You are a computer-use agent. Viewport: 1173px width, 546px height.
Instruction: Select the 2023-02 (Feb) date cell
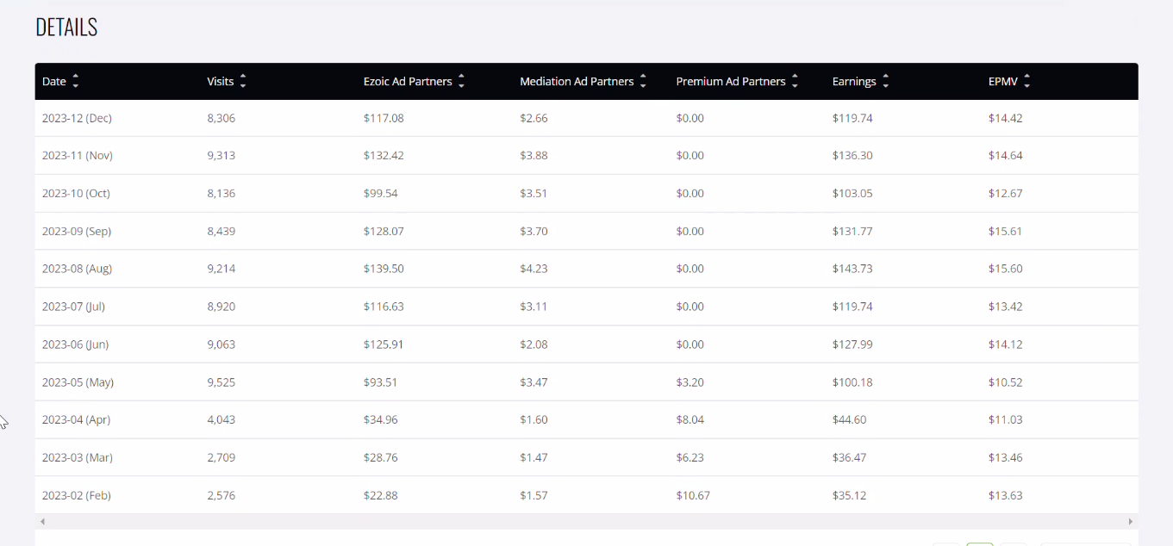click(x=77, y=495)
